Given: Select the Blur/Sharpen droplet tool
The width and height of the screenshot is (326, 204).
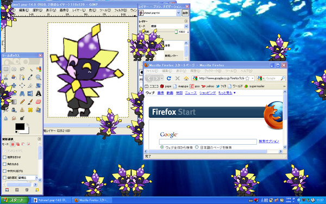Looking at the screenshot, I should click(x=6, y=118).
